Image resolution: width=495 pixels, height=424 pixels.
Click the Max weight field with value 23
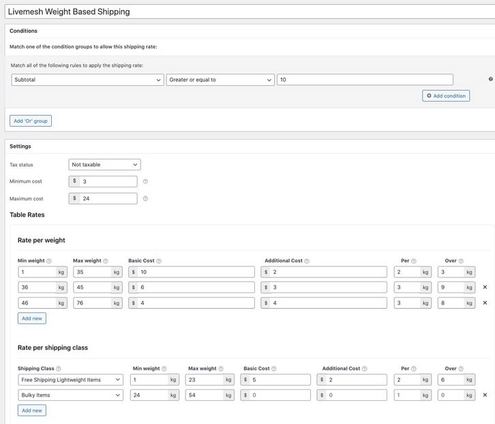pos(210,380)
